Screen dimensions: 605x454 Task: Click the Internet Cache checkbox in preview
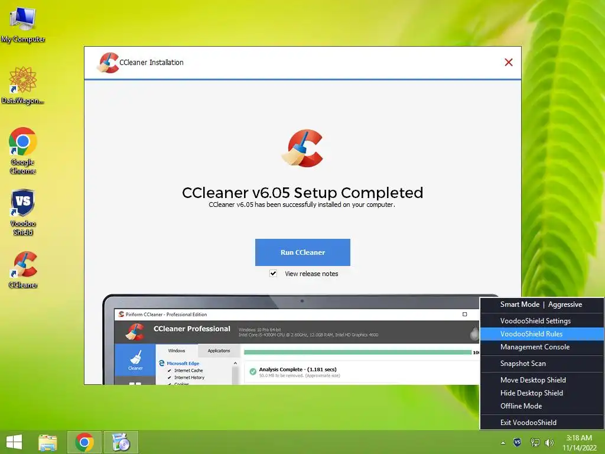170,371
